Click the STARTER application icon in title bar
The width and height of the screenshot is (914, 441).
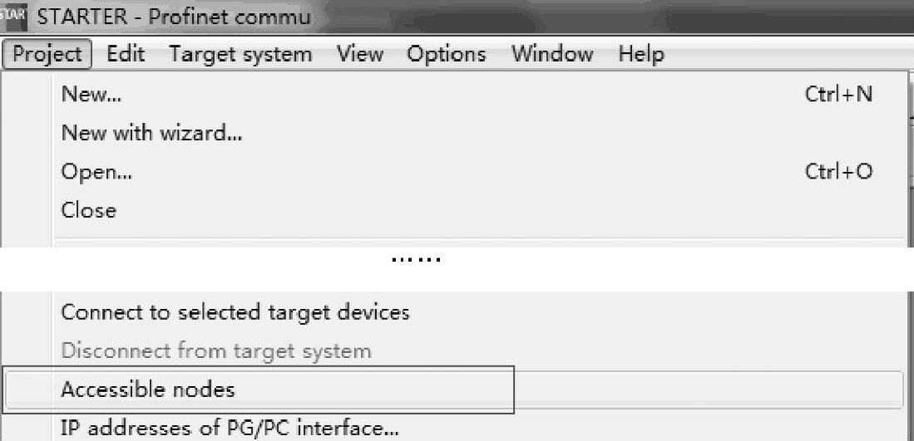(14, 16)
